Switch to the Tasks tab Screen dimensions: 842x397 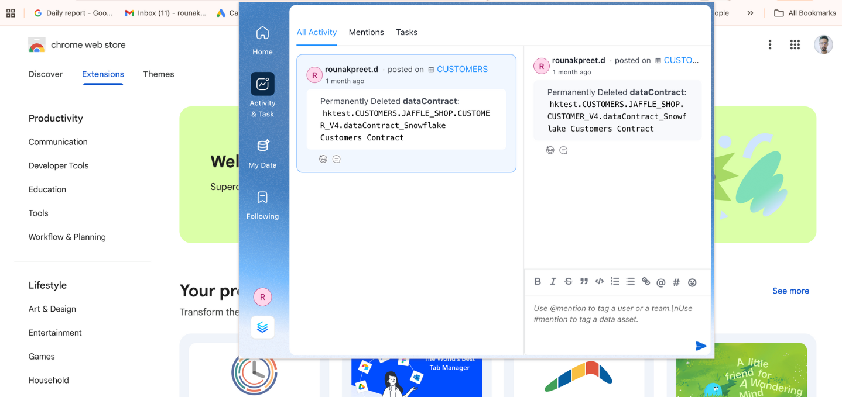coord(406,32)
